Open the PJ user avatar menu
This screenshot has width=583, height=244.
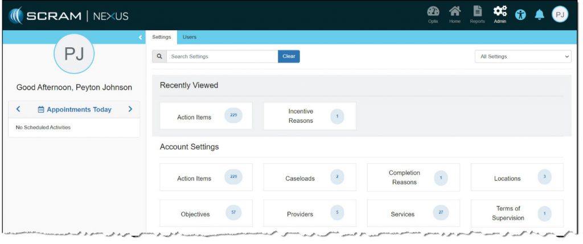click(560, 15)
